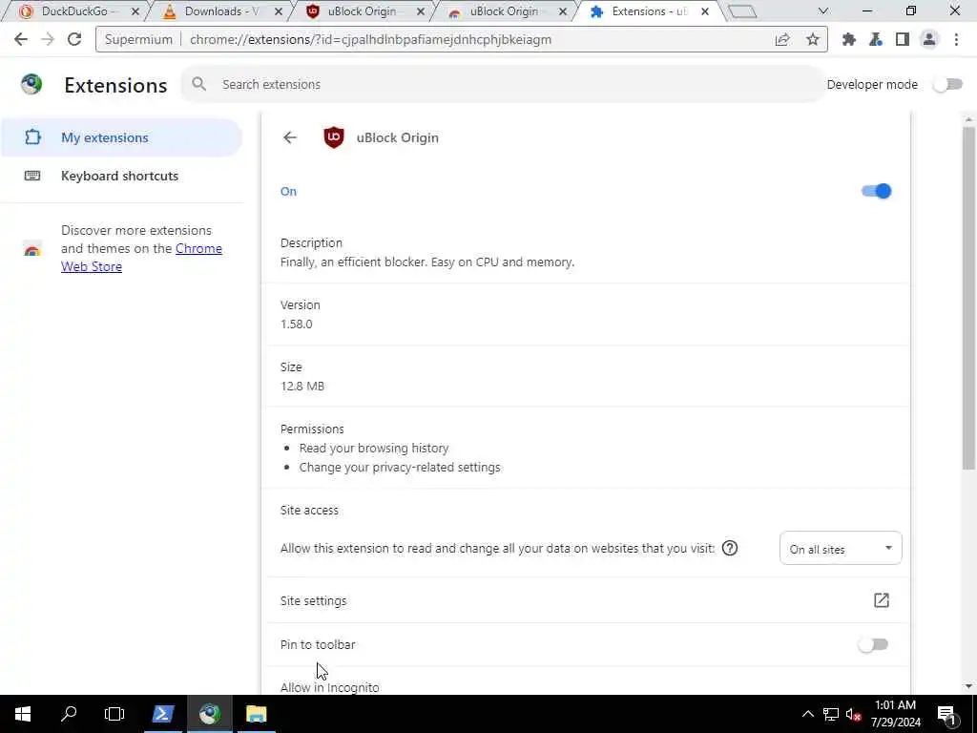Click the scrollbar down arrow
This screenshot has height=733, width=977.
click(x=968, y=686)
